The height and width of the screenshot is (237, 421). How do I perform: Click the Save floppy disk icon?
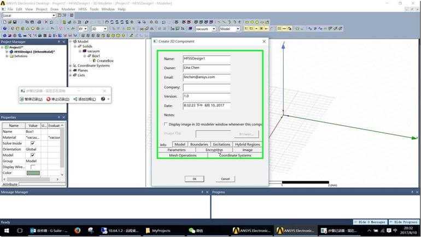point(15,22)
